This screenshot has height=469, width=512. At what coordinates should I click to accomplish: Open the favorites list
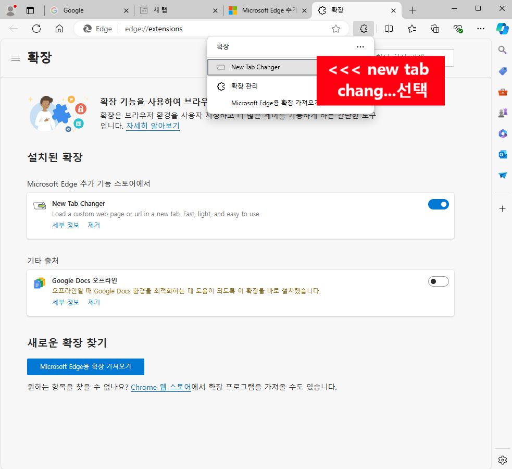point(412,29)
